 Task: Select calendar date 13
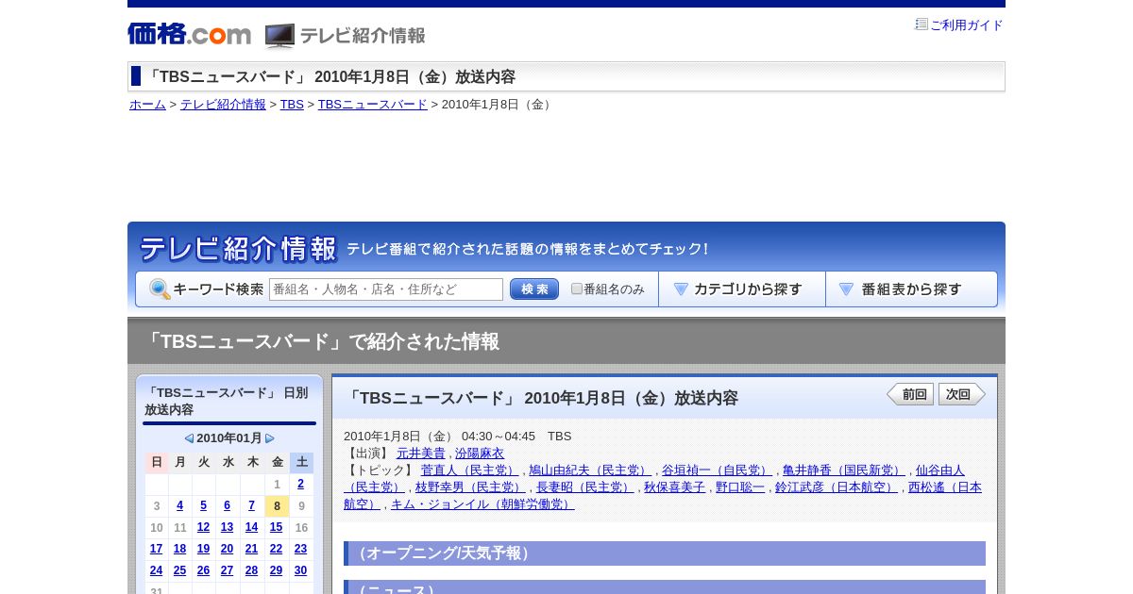(x=227, y=528)
